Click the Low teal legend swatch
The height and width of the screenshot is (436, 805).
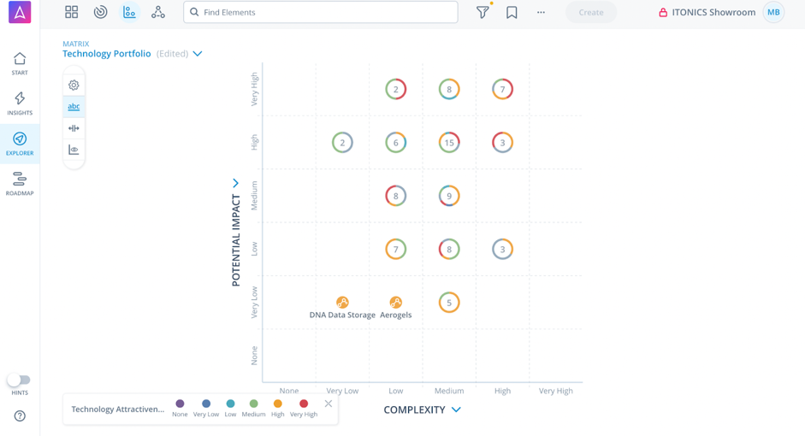coord(230,404)
